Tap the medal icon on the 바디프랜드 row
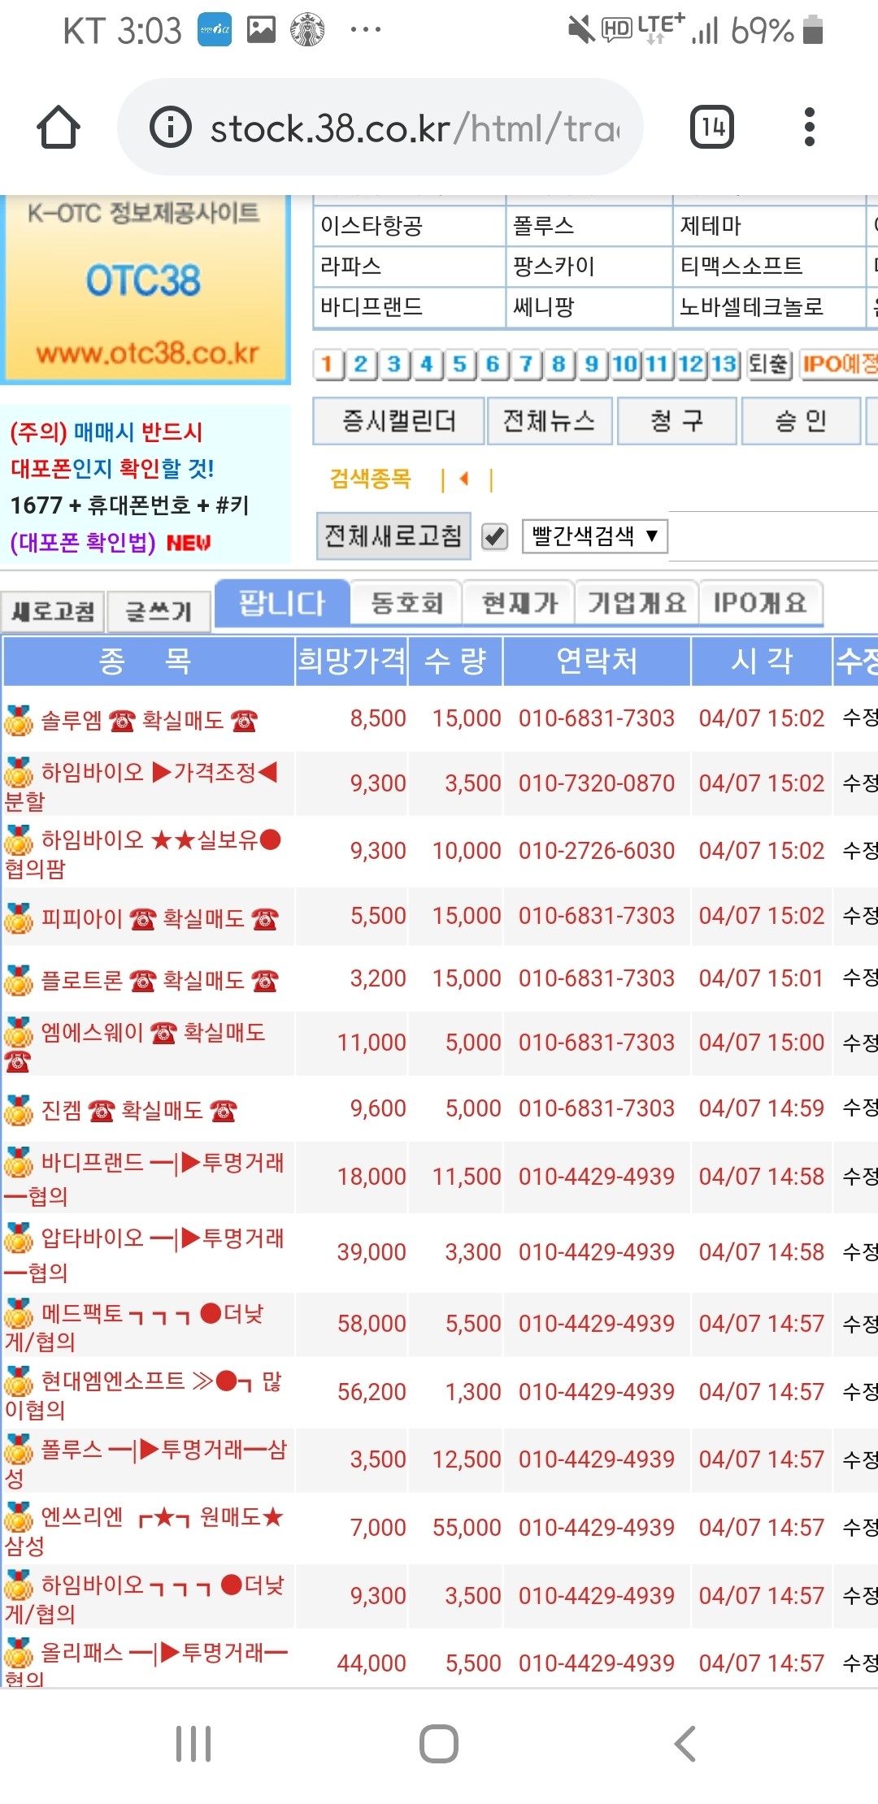The image size is (878, 1804). click(x=18, y=1163)
